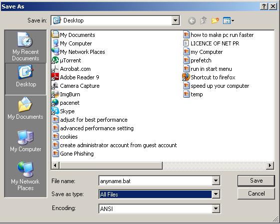The width and height of the screenshot is (280, 224).
Task: Click the ANSI encoding value box
Action: pyautogui.click(x=155, y=209)
